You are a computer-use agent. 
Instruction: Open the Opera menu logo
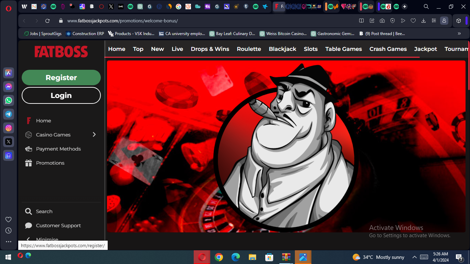[x=9, y=9]
